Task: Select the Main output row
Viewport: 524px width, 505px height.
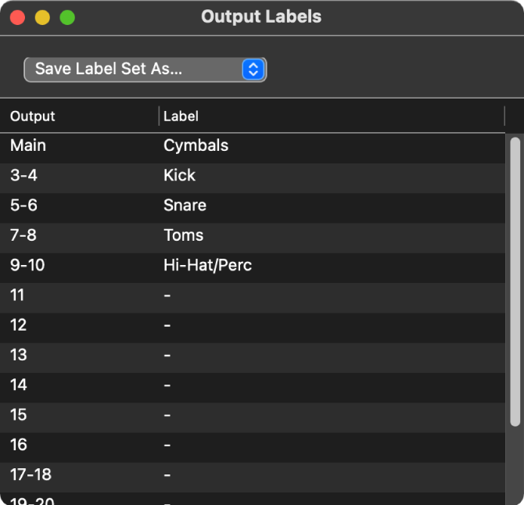Action: pos(28,145)
